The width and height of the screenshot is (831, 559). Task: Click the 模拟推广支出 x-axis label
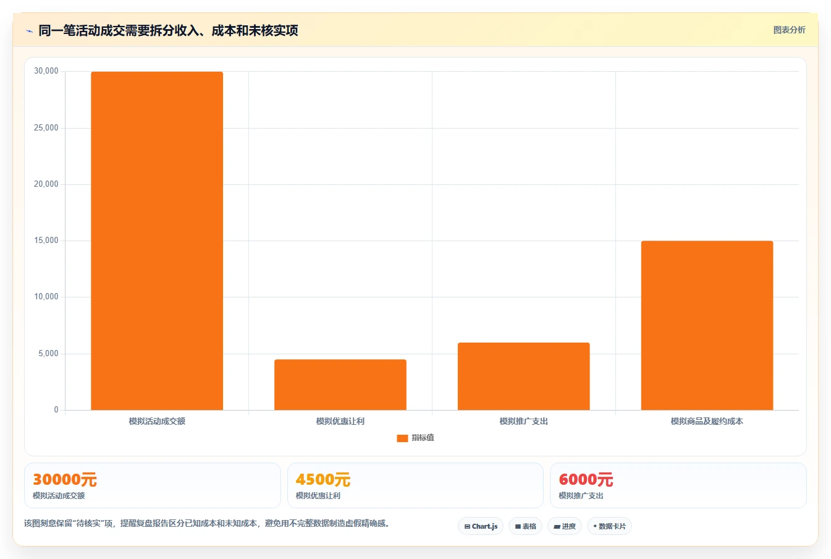click(x=524, y=421)
